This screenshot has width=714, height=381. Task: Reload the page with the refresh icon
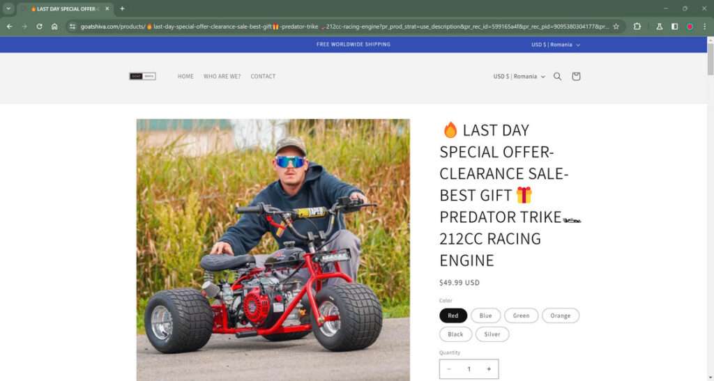(x=39, y=26)
